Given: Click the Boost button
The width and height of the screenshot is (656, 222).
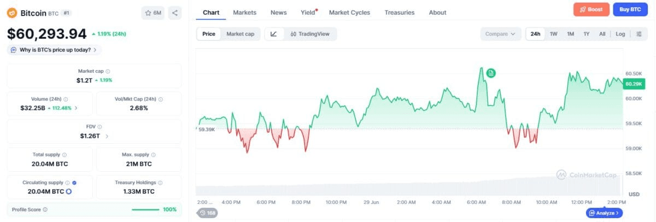Looking at the screenshot, I should (591, 9).
